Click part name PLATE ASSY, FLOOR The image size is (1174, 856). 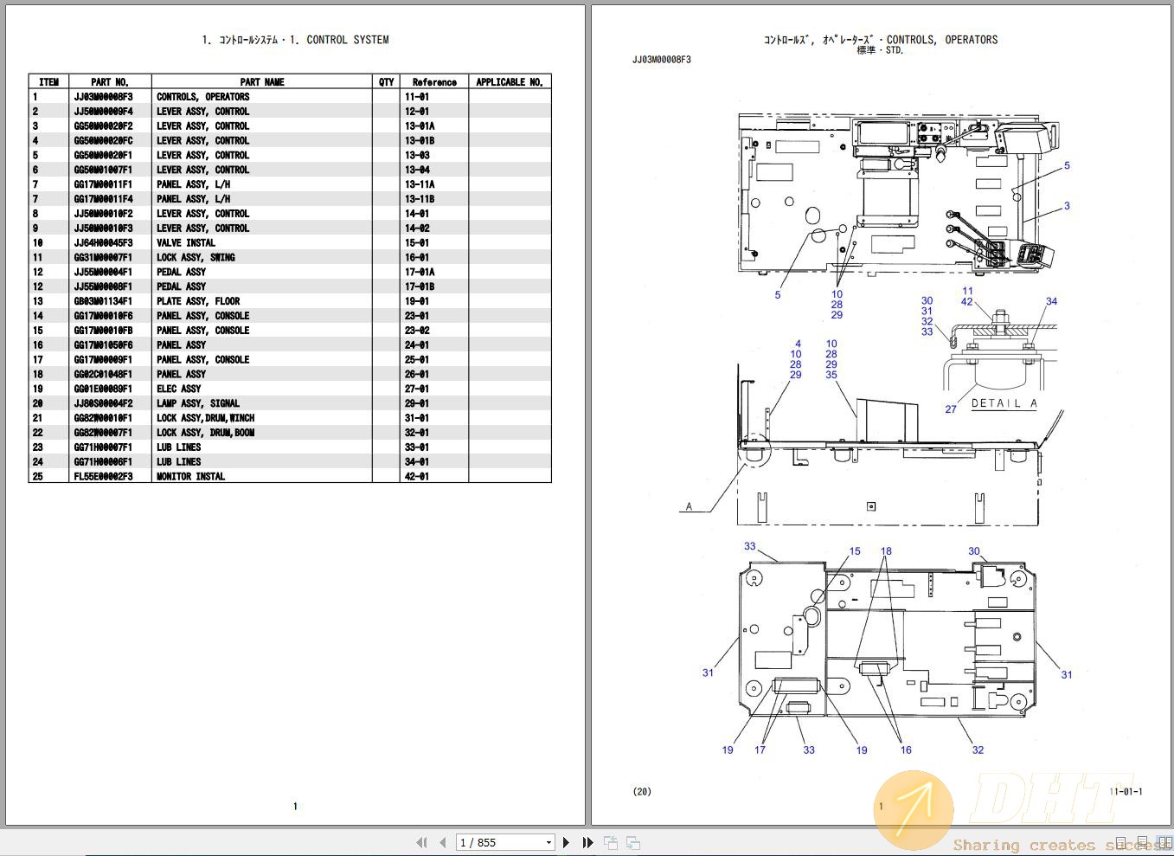tap(198, 301)
